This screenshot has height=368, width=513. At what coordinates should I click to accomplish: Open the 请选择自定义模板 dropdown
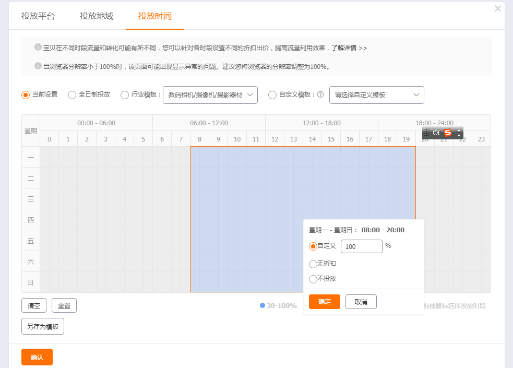[376, 95]
